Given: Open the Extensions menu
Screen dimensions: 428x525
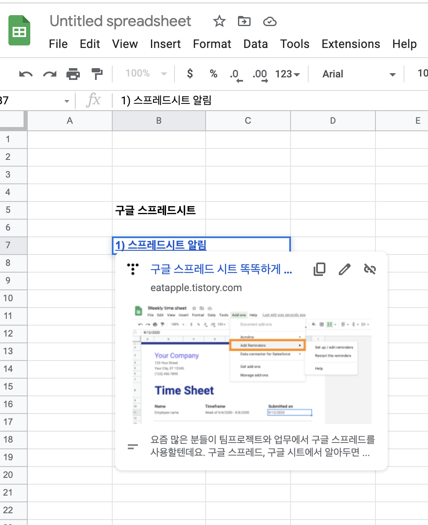Looking at the screenshot, I should [x=351, y=44].
